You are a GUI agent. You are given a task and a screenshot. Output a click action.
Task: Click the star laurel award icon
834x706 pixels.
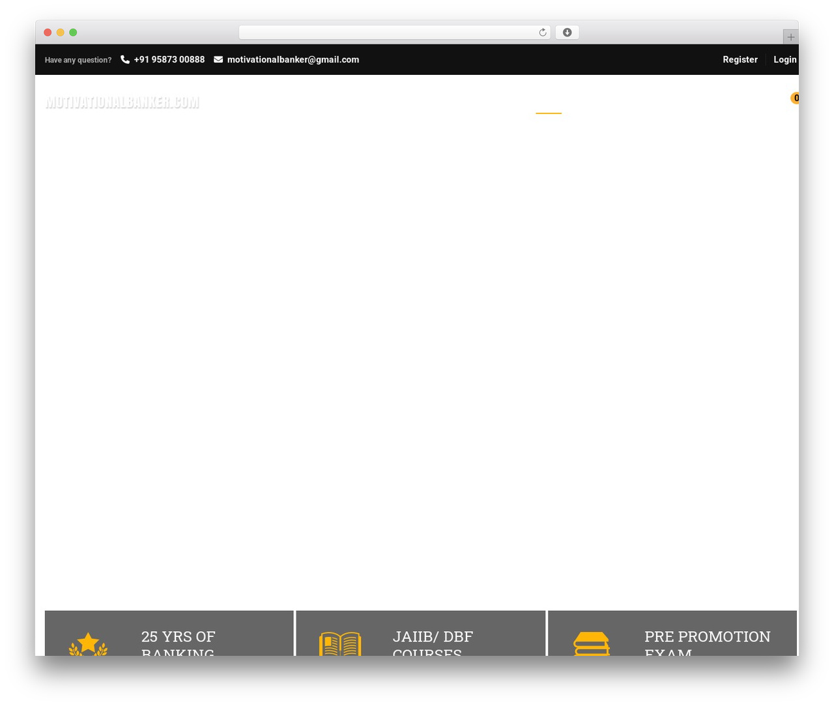(x=89, y=643)
